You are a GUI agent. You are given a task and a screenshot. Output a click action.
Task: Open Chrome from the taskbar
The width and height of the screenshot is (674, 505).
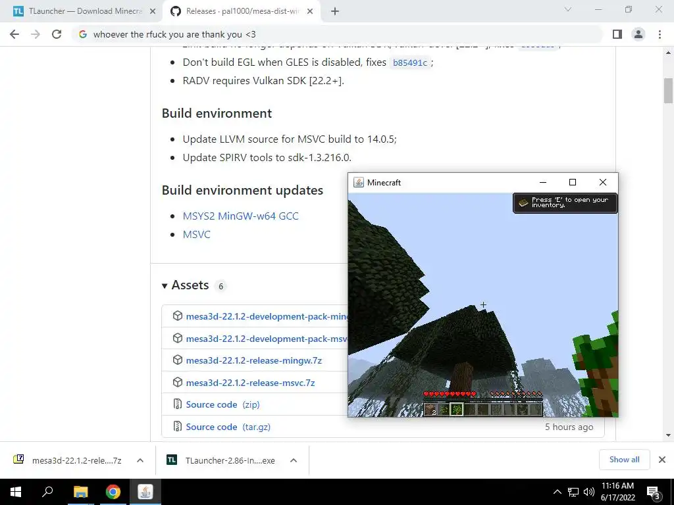(x=113, y=492)
